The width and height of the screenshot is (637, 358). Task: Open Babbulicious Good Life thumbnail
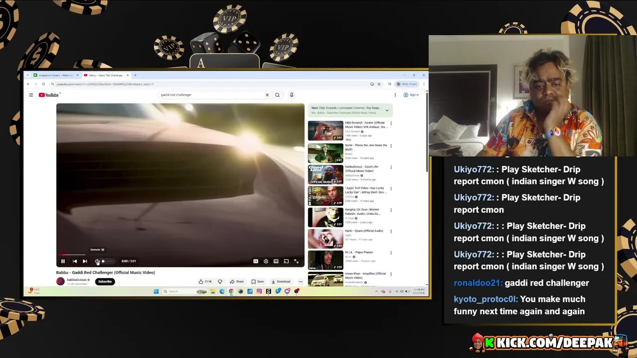pos(325,175)
